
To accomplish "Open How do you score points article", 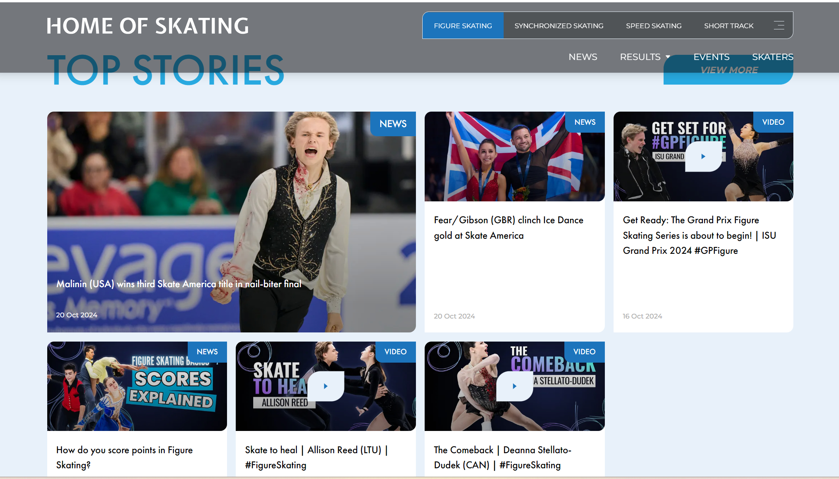I will 124,458.
